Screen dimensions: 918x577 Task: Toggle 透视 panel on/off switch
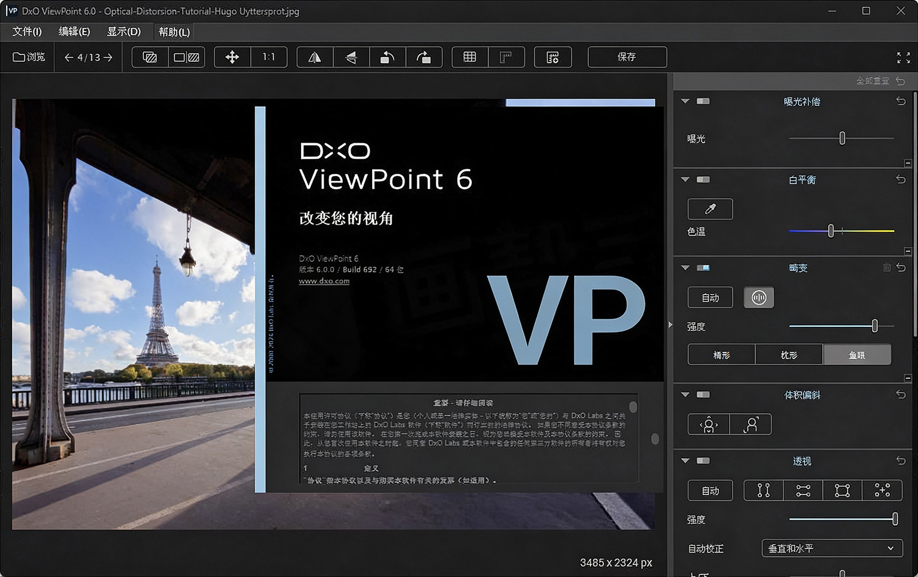pos(703,461)
